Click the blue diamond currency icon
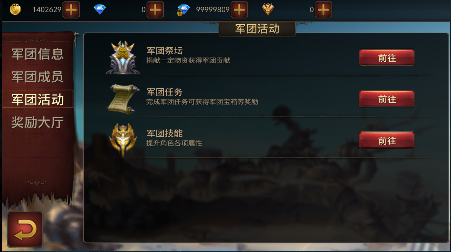This screenshot has width=451, height=252. point(100,10)
